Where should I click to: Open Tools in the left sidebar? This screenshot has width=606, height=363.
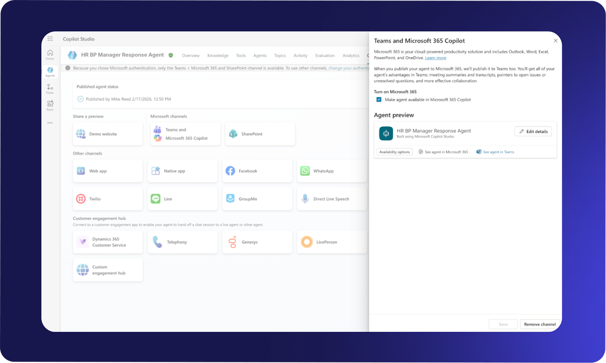[50, 106]
